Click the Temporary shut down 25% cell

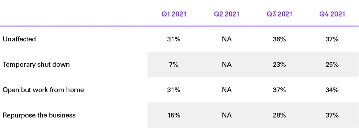coord(332,64)
